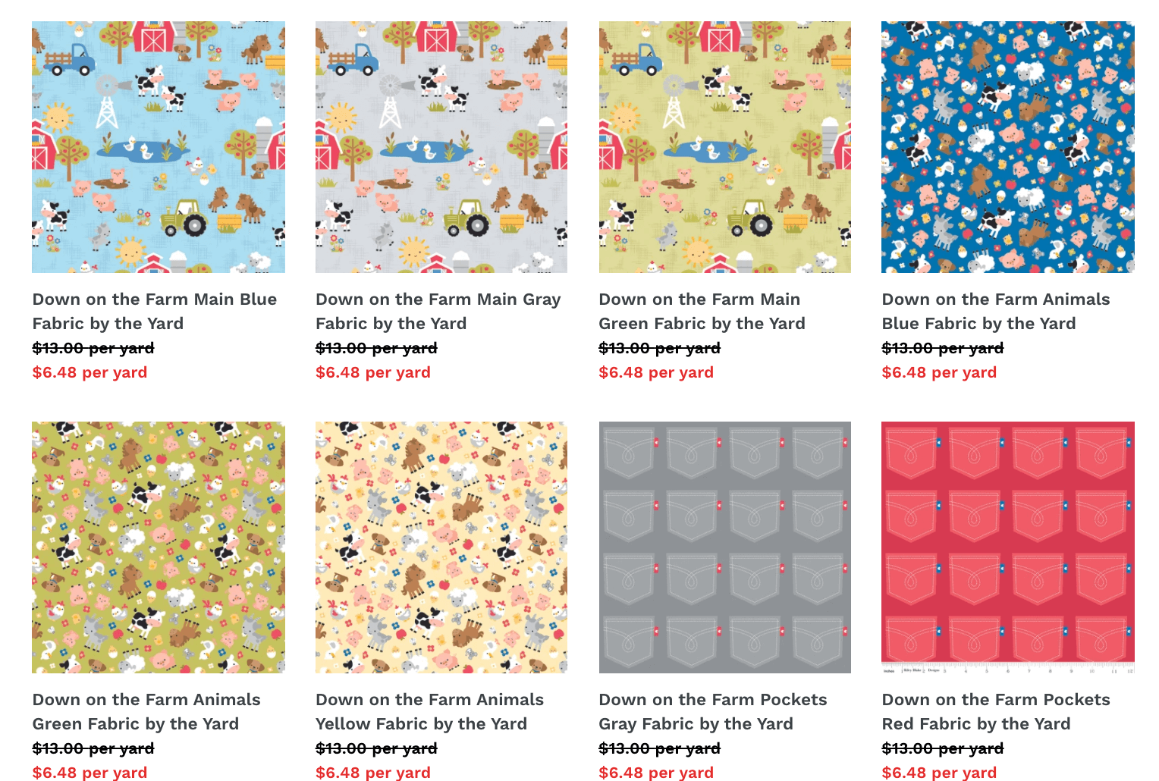Click the Down on the Farm Pockets Red title
Viewport: 1159px width, 781px height.
pos(995,711)
